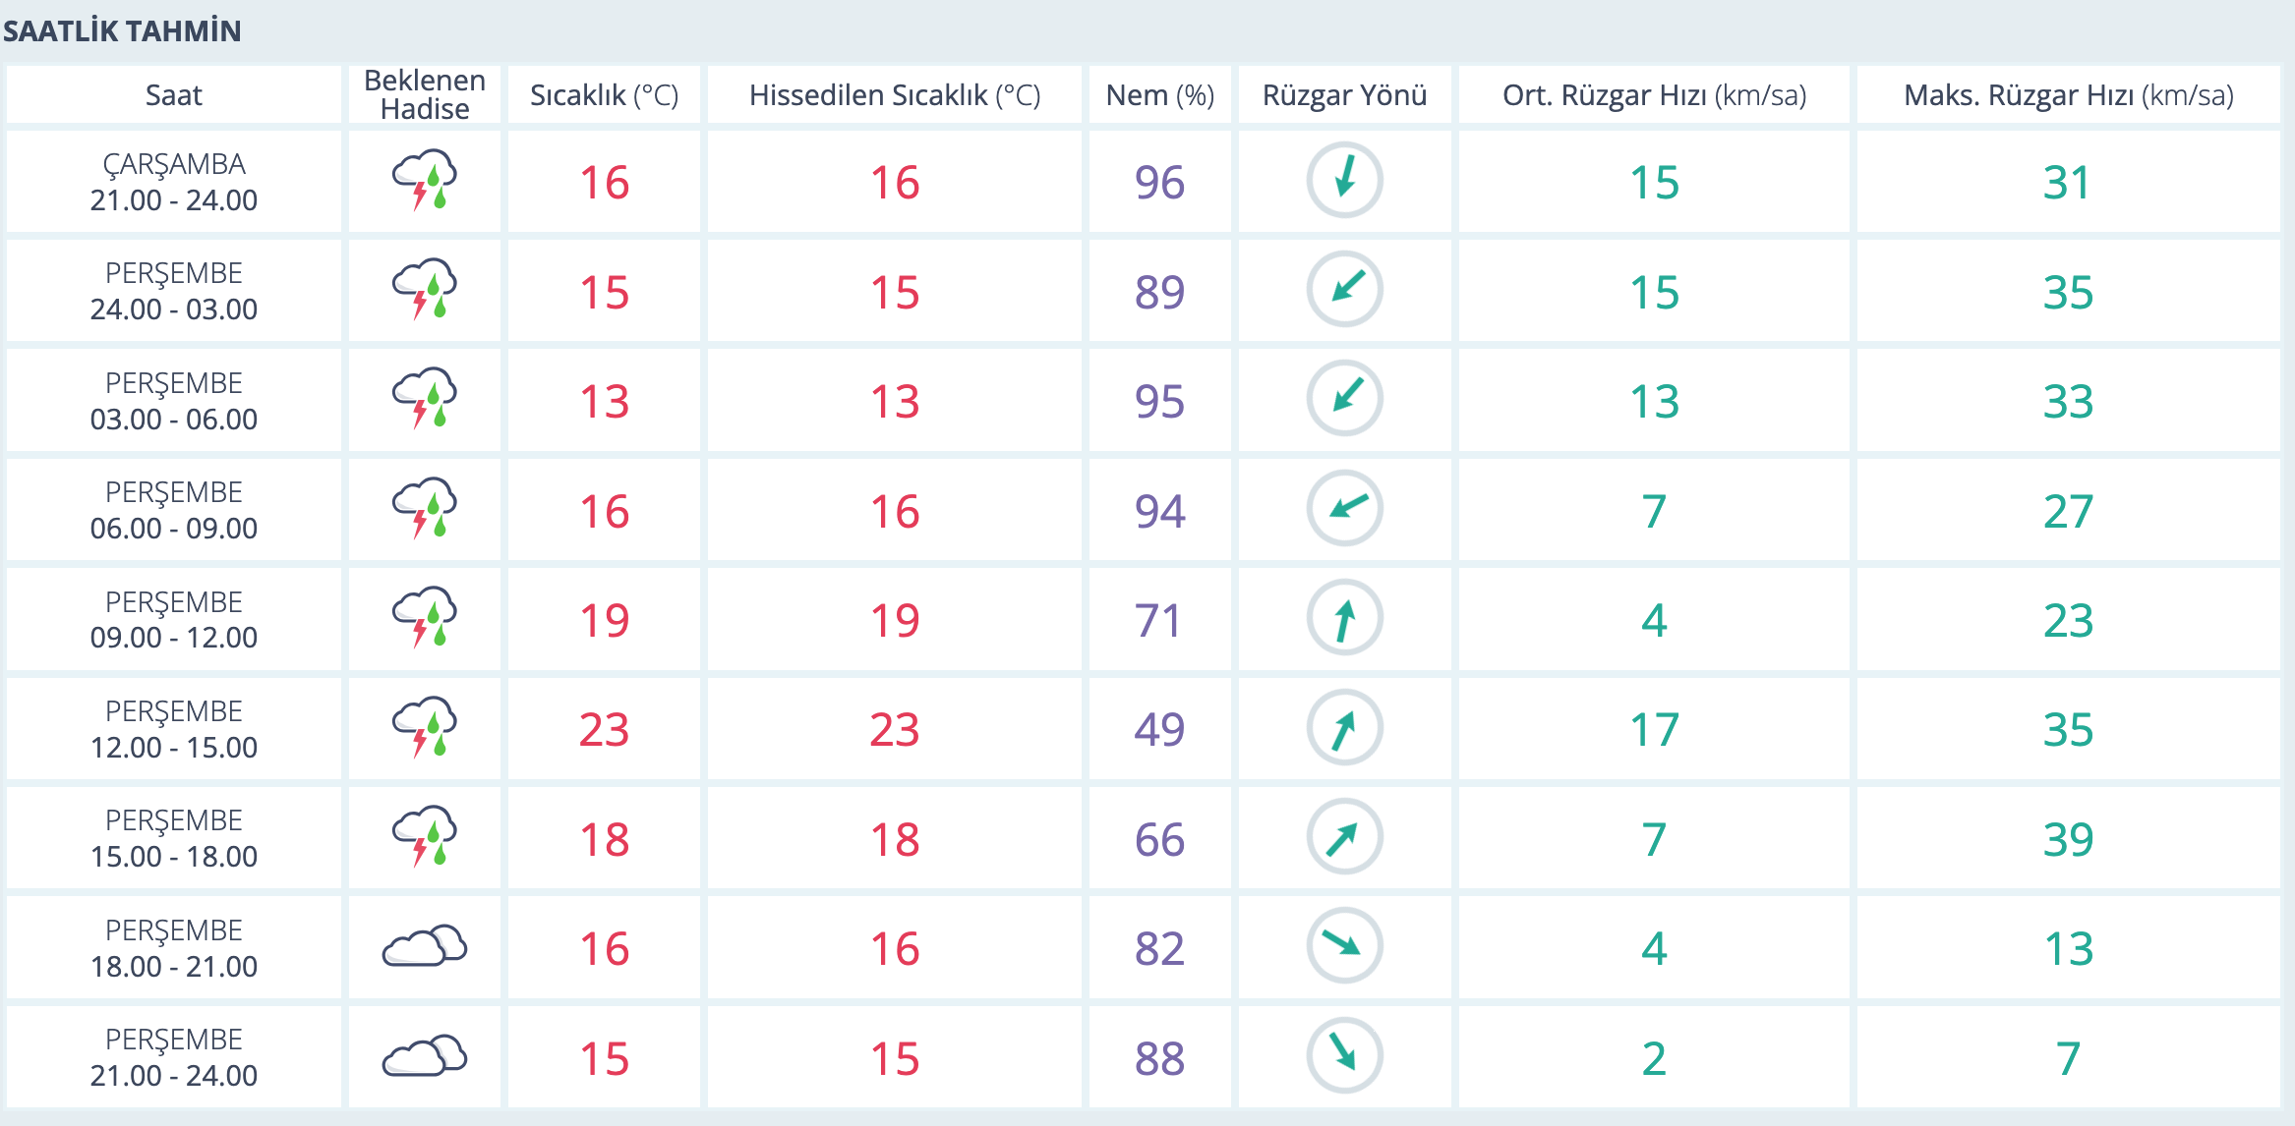Click humidity value 96
Screen dimensions: 2295x1126
1160,183
